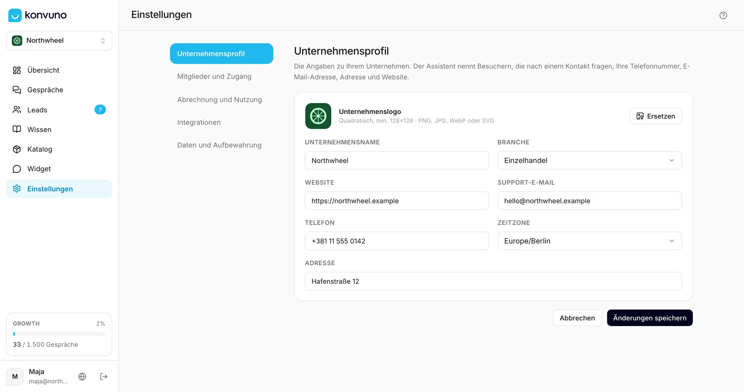Click the Übersicht dashboard icon
The image size is (744, 392).
tap(17, 70)
